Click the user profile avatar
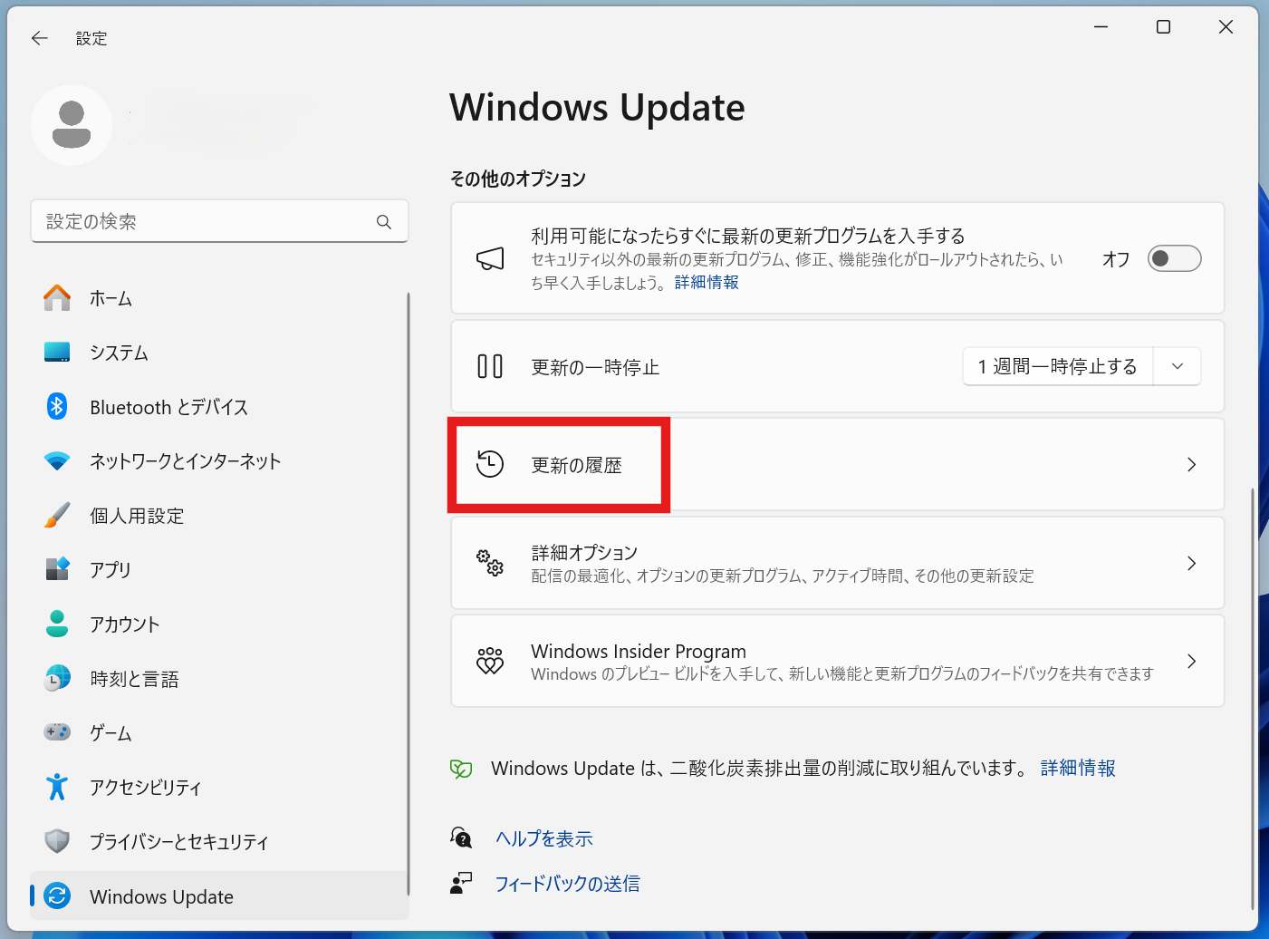1269x939 pixels. click(x=72, y=125)
